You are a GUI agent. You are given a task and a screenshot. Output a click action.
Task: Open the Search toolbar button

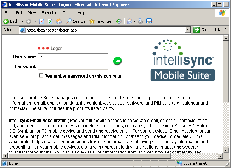(75, 21)
